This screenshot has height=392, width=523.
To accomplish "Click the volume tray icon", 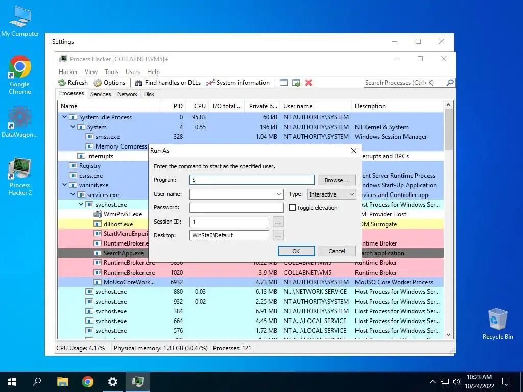I will (457, 382).
